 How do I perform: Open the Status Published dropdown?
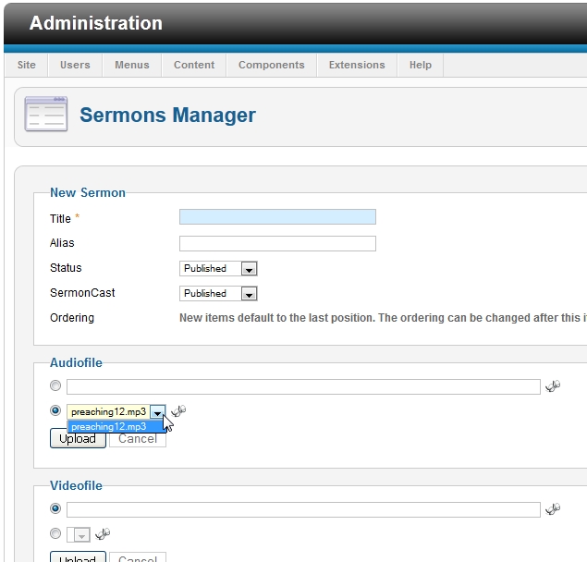click(218, 268)
